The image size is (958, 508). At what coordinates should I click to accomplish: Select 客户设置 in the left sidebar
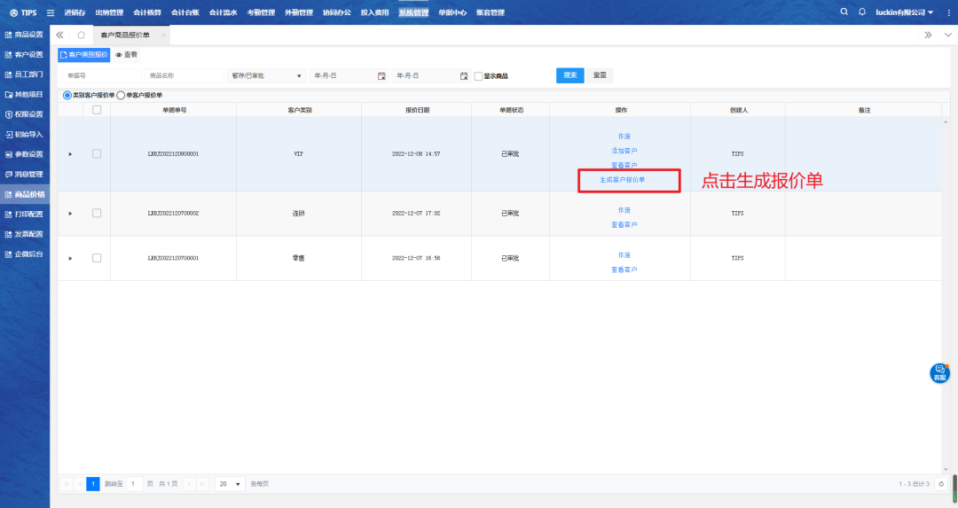[24, 54]
